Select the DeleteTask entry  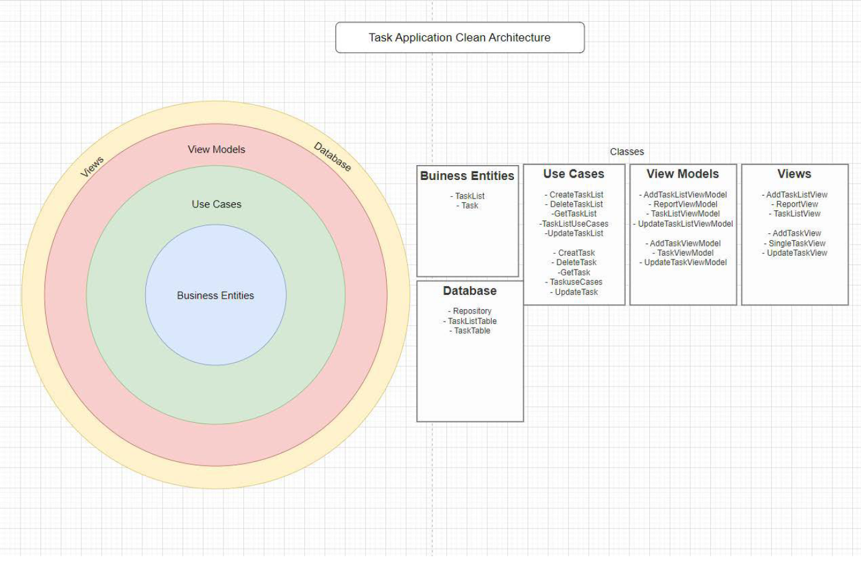pos(574,263)
